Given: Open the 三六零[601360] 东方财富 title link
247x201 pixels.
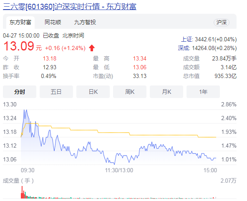Looking at the screenshot, I should point(70,7).
